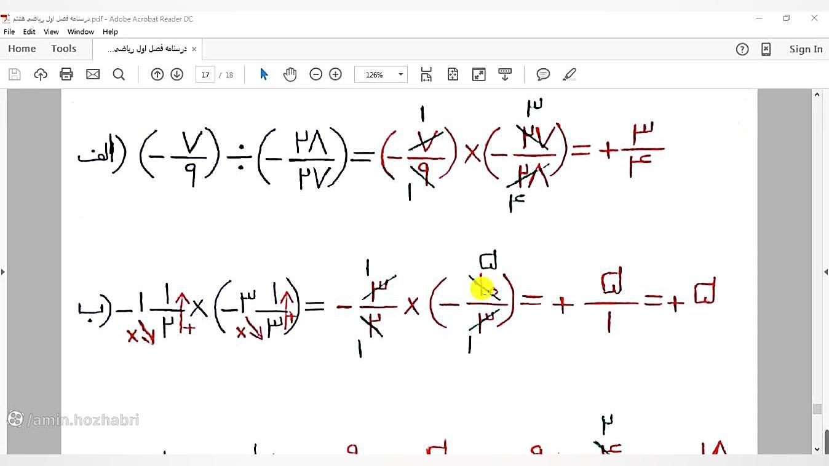The width and height of the screenshot is (829, 466).
Task: Open the find text search tool
Action: click(119, 74)
